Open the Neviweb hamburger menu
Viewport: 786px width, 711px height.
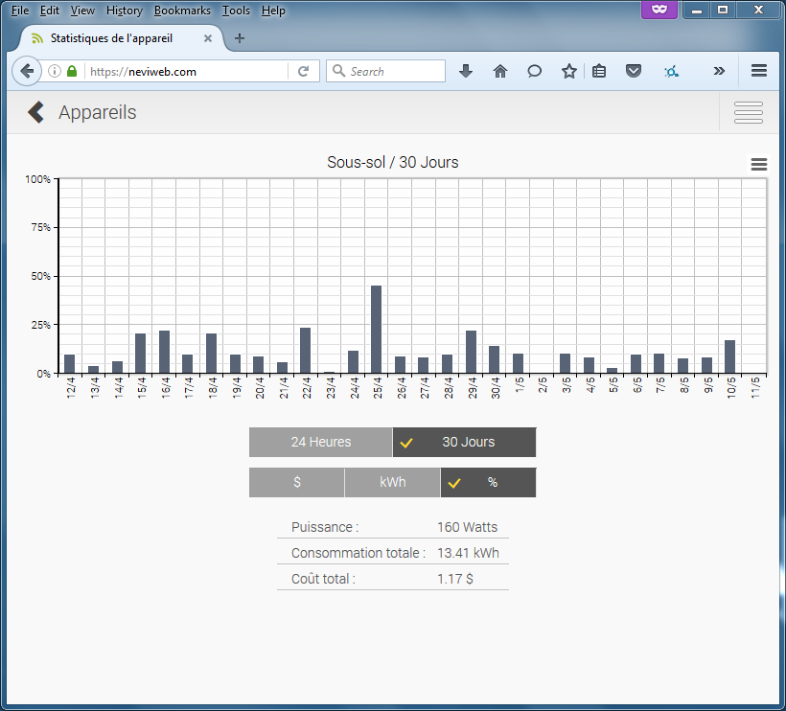point(748,112)
